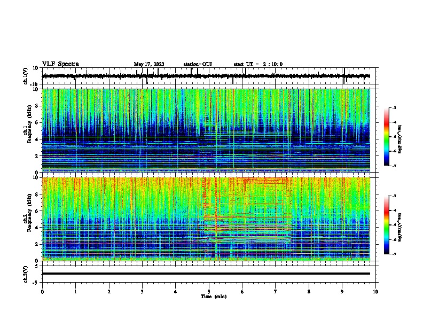423x327 pixels.
Task: Click the ch.2 spectrogram color scale bar
Action: [387, 225]
